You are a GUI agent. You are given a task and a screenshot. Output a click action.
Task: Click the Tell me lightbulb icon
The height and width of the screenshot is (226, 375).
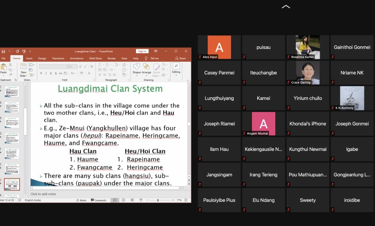(146, 58)
